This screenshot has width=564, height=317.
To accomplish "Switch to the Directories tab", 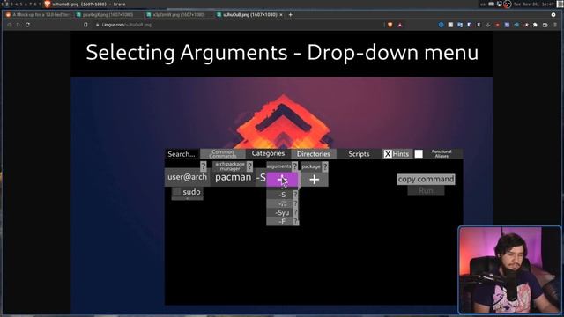I will (314, 154).
